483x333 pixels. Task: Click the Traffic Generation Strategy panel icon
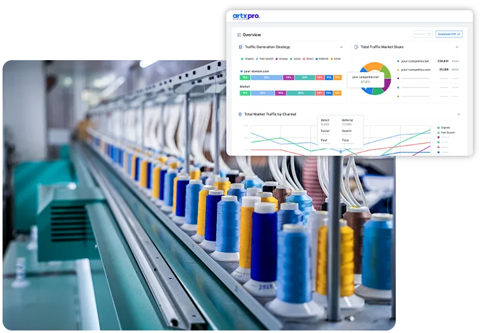click(240, 47)
